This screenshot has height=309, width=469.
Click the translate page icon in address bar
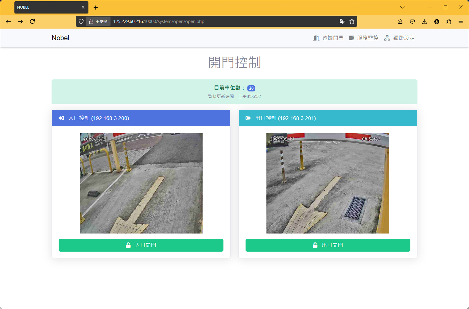click(342, 21)
